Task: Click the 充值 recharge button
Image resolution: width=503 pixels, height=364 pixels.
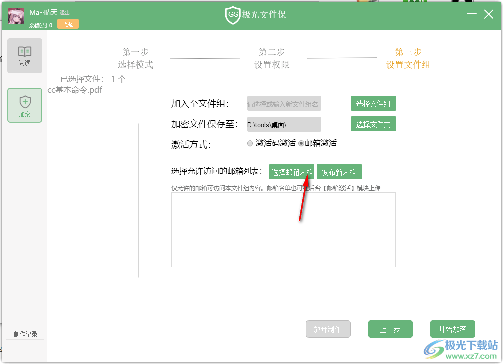Action: tap(68, 23)
